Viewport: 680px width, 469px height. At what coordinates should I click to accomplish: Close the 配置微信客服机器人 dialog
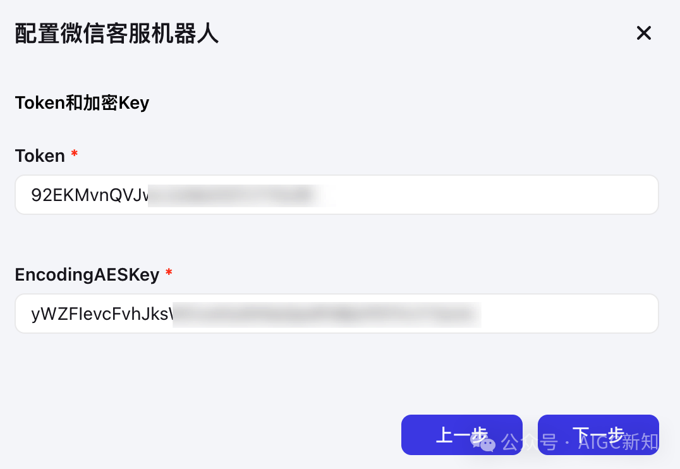(643, 33)
